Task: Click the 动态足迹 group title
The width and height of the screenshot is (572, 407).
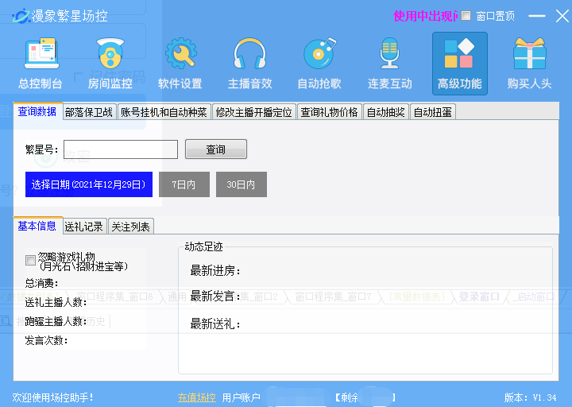Action: click(x=203, y=246)
